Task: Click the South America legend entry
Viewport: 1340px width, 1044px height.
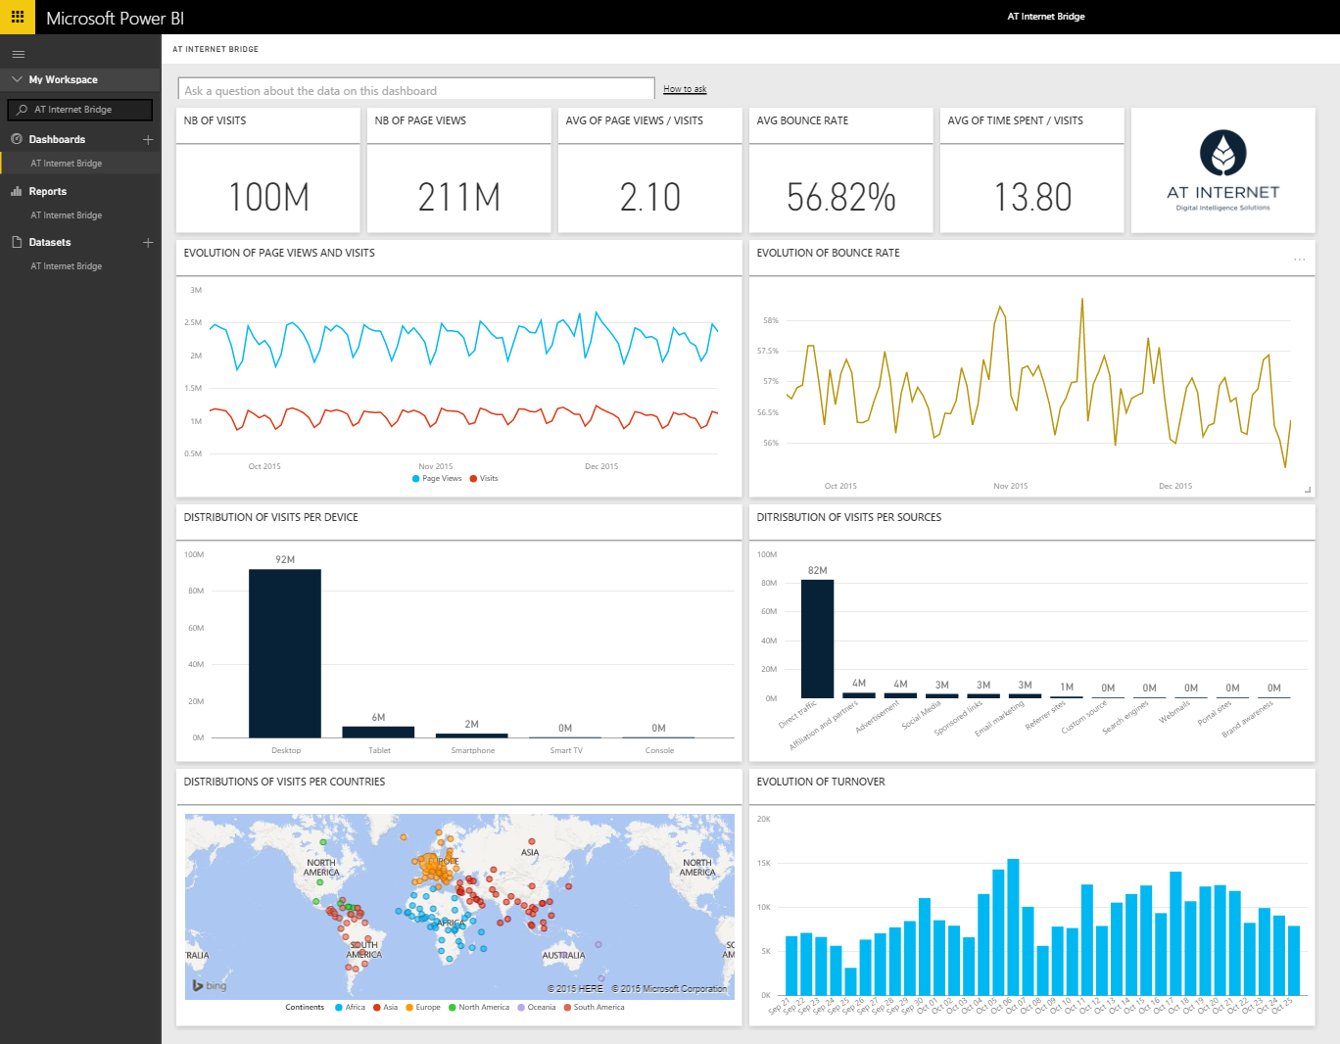Action: coord(594,1007)
